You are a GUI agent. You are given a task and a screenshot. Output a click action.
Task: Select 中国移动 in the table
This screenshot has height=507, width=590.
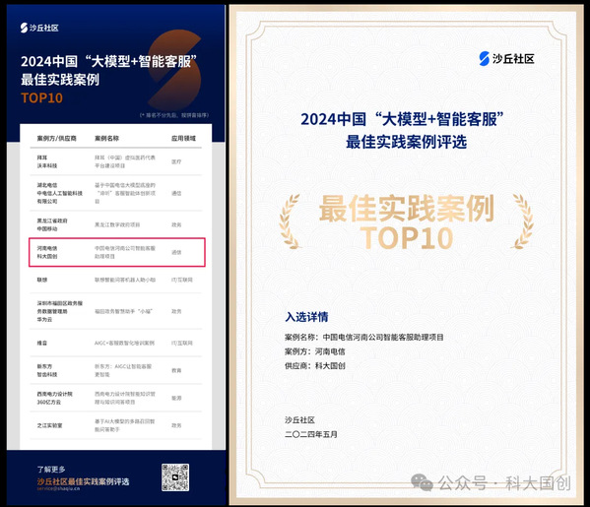[x=47, y=228]
